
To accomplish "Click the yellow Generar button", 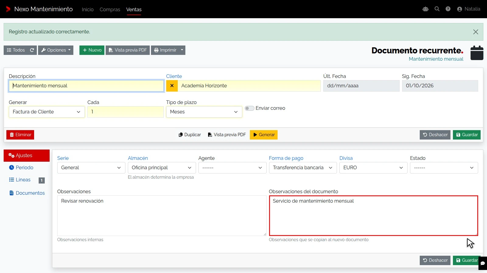I will point(264,135).
